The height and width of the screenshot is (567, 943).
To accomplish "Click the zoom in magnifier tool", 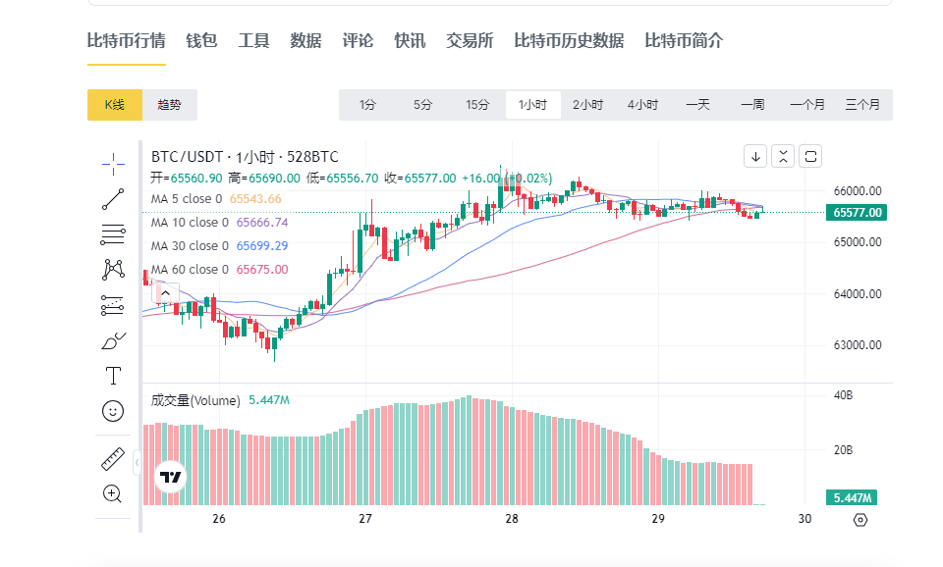I will [x=114, y=493].
